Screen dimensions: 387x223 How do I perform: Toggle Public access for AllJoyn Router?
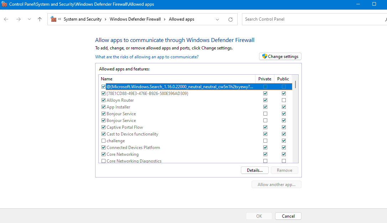(284, 100)
